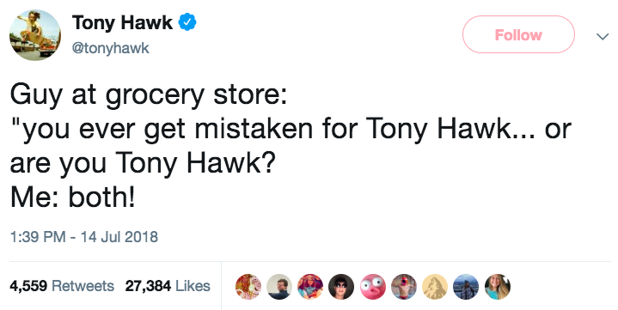618x310 pixels.
Task: Open Tony Hawk's skateboarding profile picture
Action: (35, 35)
